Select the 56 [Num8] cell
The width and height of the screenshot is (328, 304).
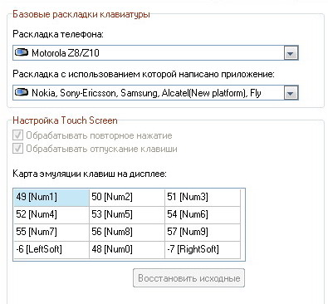click(x=127, y=233)
